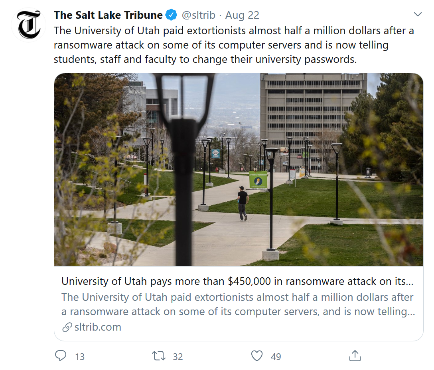The height and width of the screenshot is (370, 434).
Task: Click the campus photo preview image
Action: click(239, 169)
